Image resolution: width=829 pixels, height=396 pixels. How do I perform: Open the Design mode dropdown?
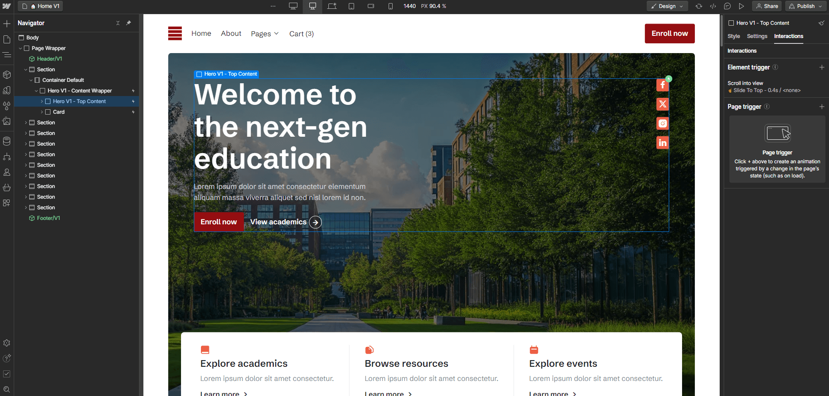(667, 6)
